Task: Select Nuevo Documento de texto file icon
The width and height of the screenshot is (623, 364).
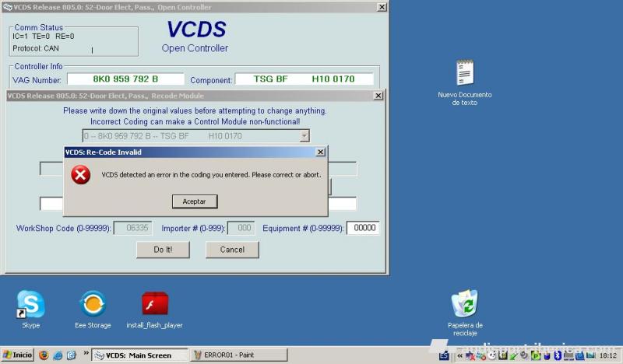Action: click(465, 74)
